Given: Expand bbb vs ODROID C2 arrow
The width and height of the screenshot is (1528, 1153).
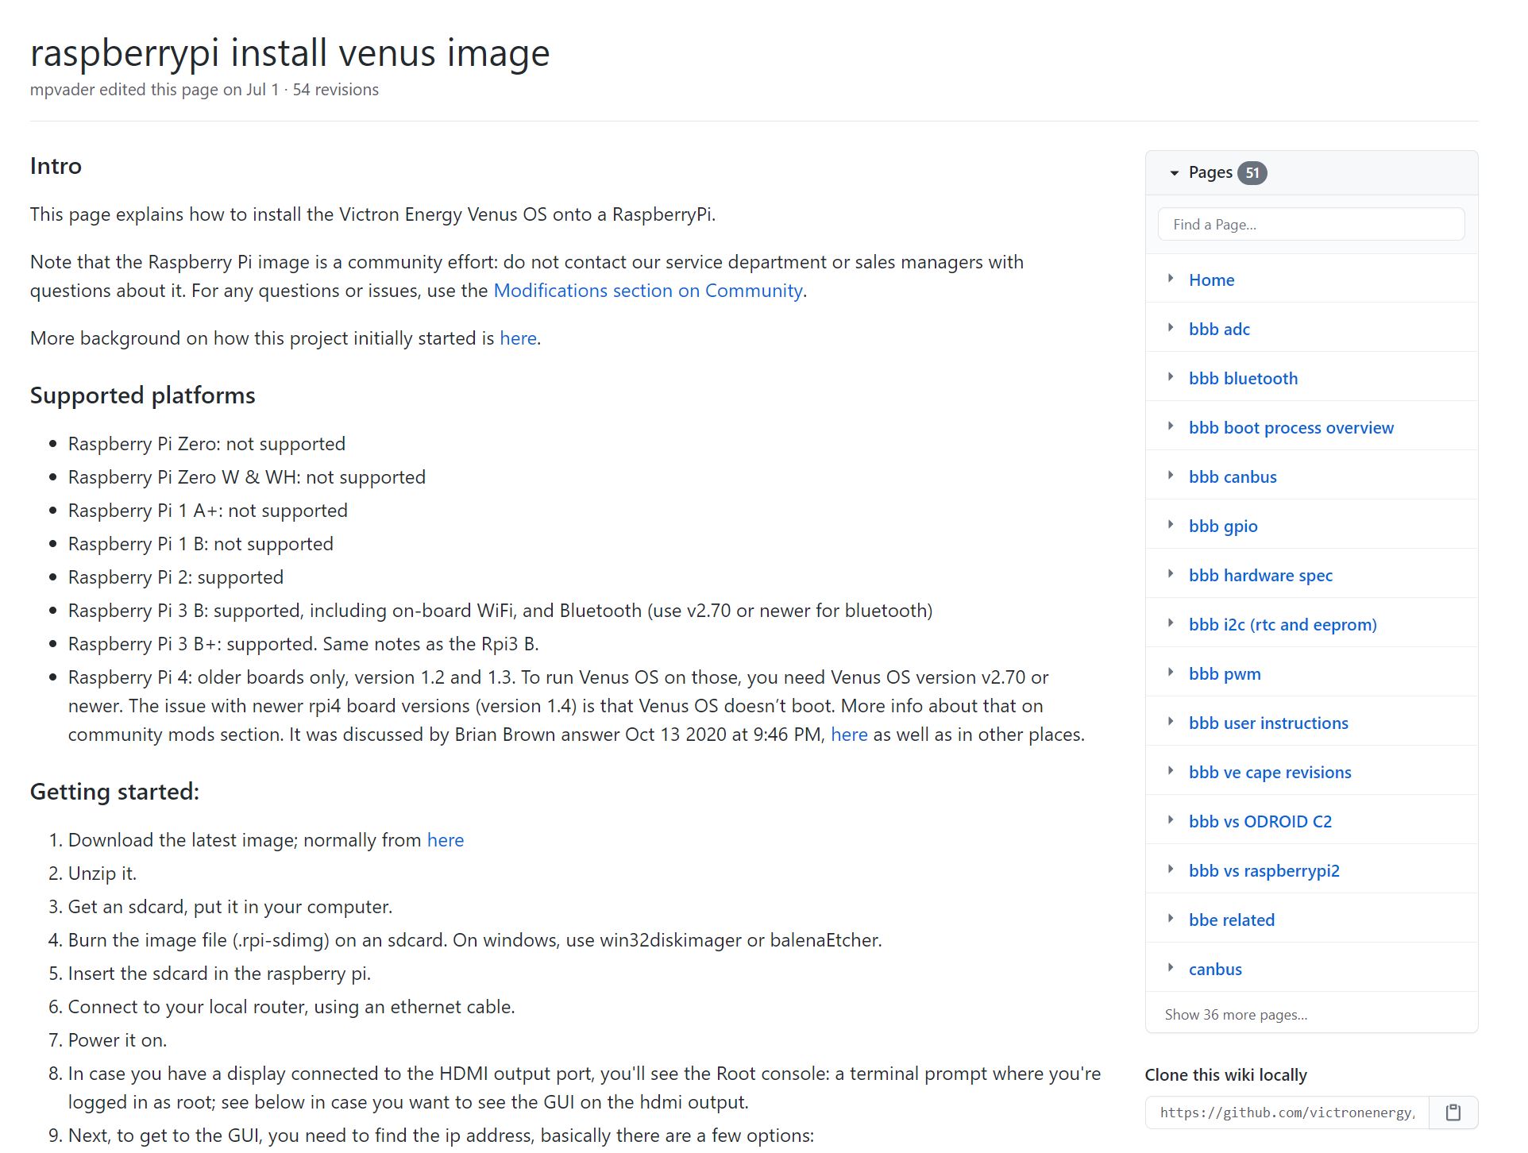Looking at the screenshot, I should [x=1171, y=820].
